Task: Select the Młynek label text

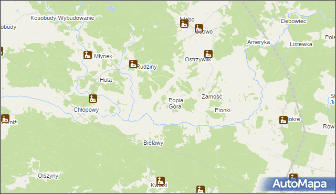Action: coord(103,56)
